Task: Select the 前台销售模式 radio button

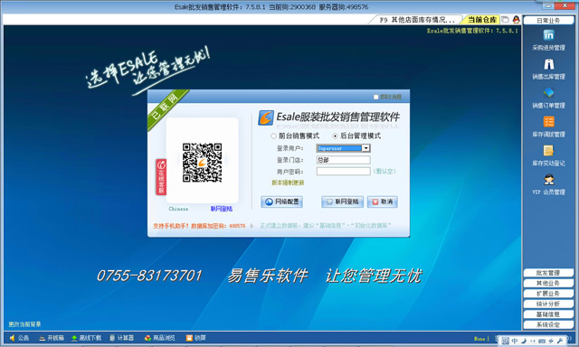Action: [273, 136]
